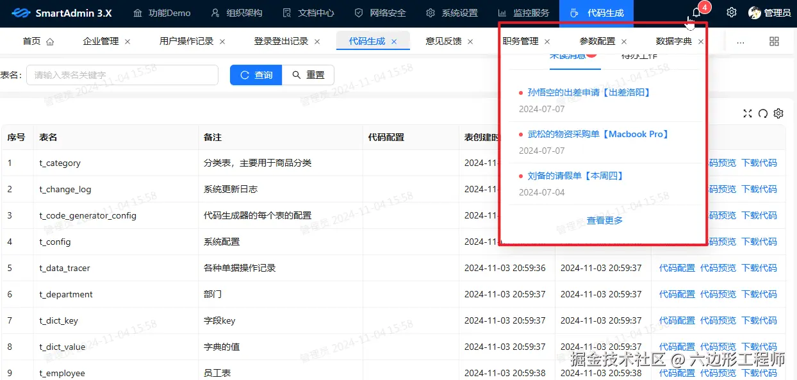
Task: Select the t_code_generator_config table name cell
Action: pos(116,215)
